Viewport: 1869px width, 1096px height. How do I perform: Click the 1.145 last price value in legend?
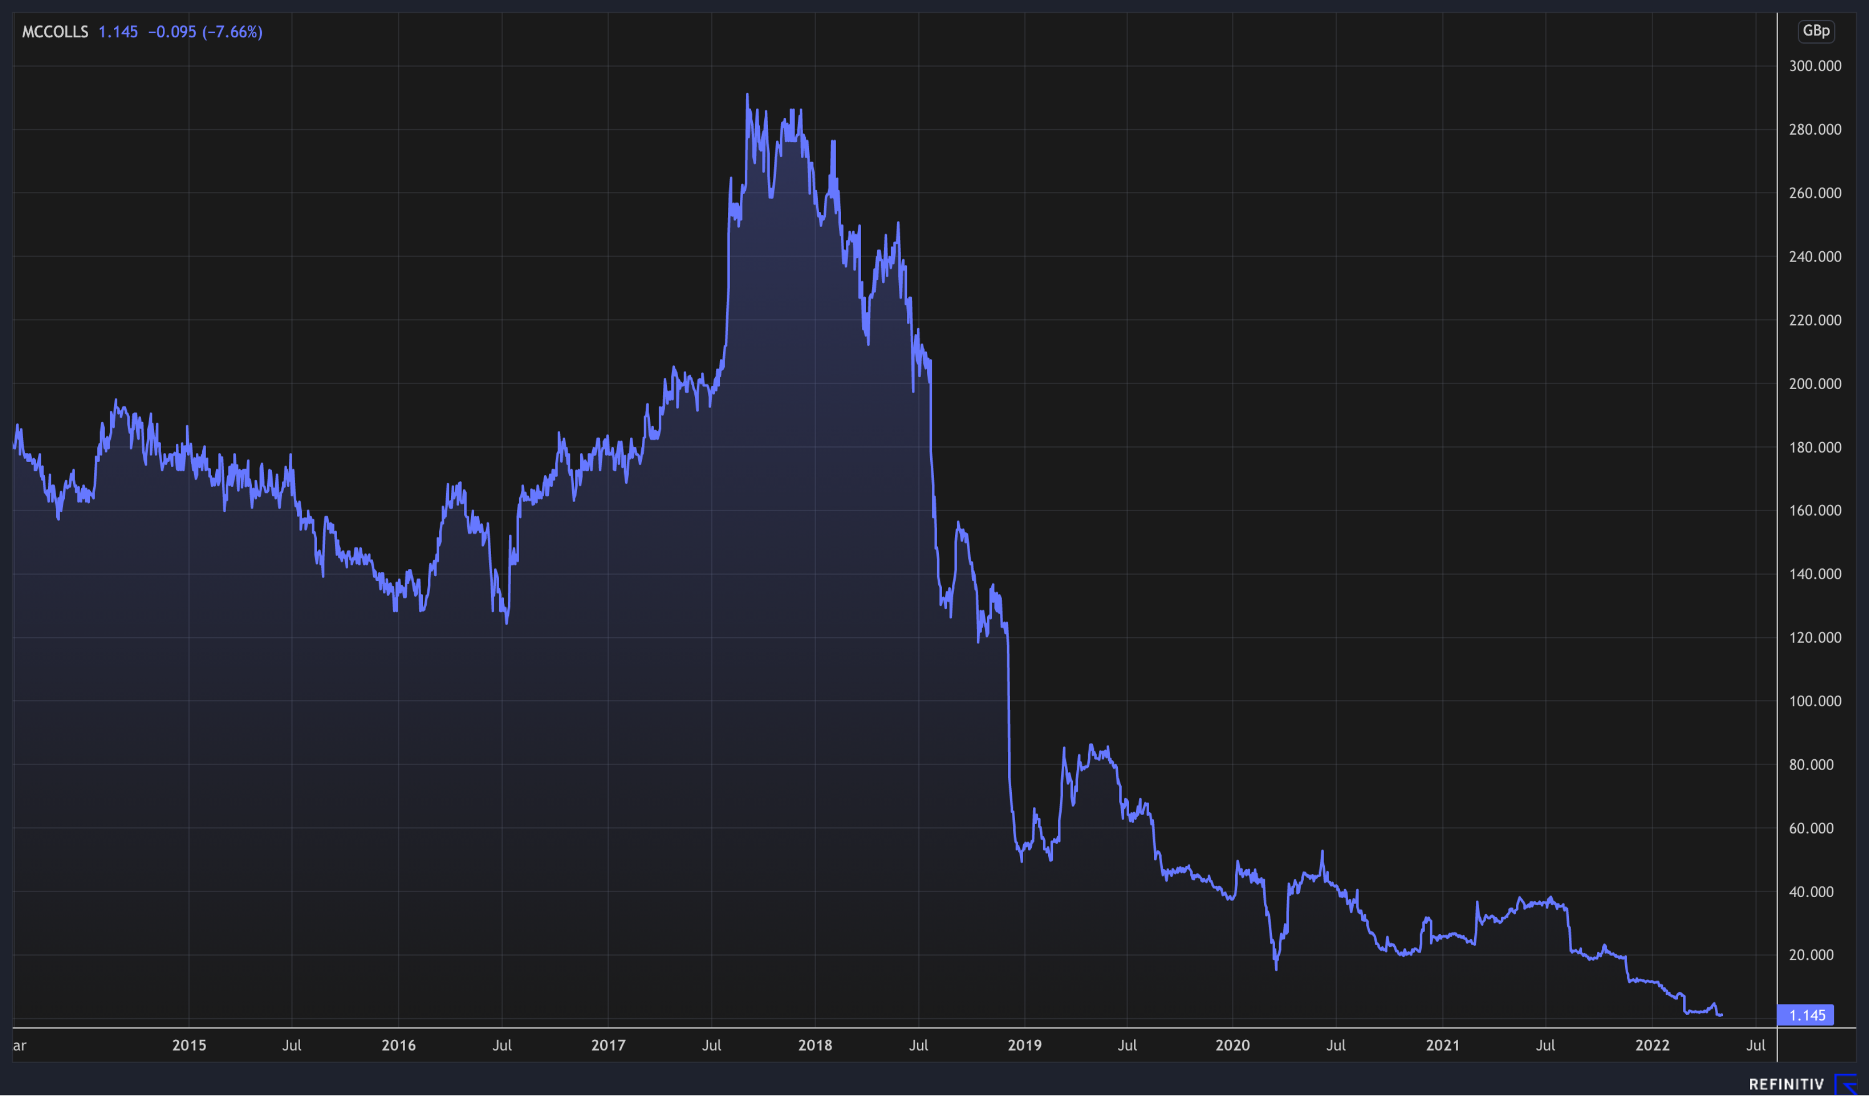pyautogui.click(x=118, y=32)
